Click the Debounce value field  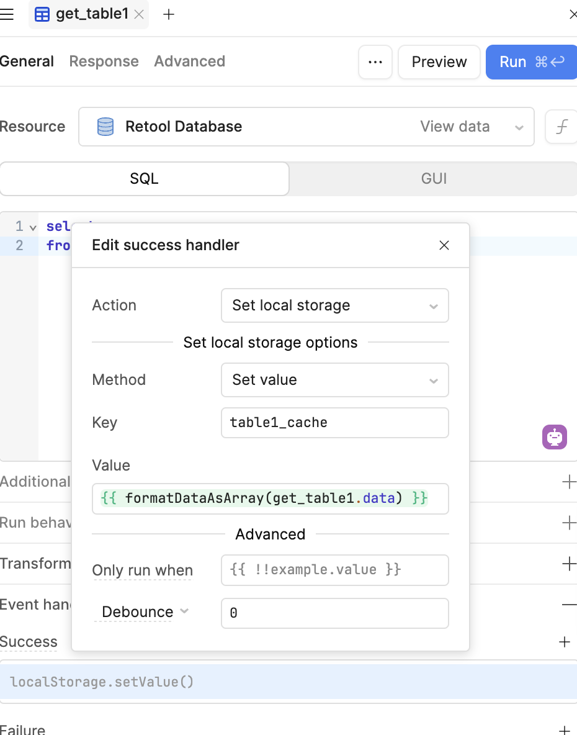tap(335, 613)
